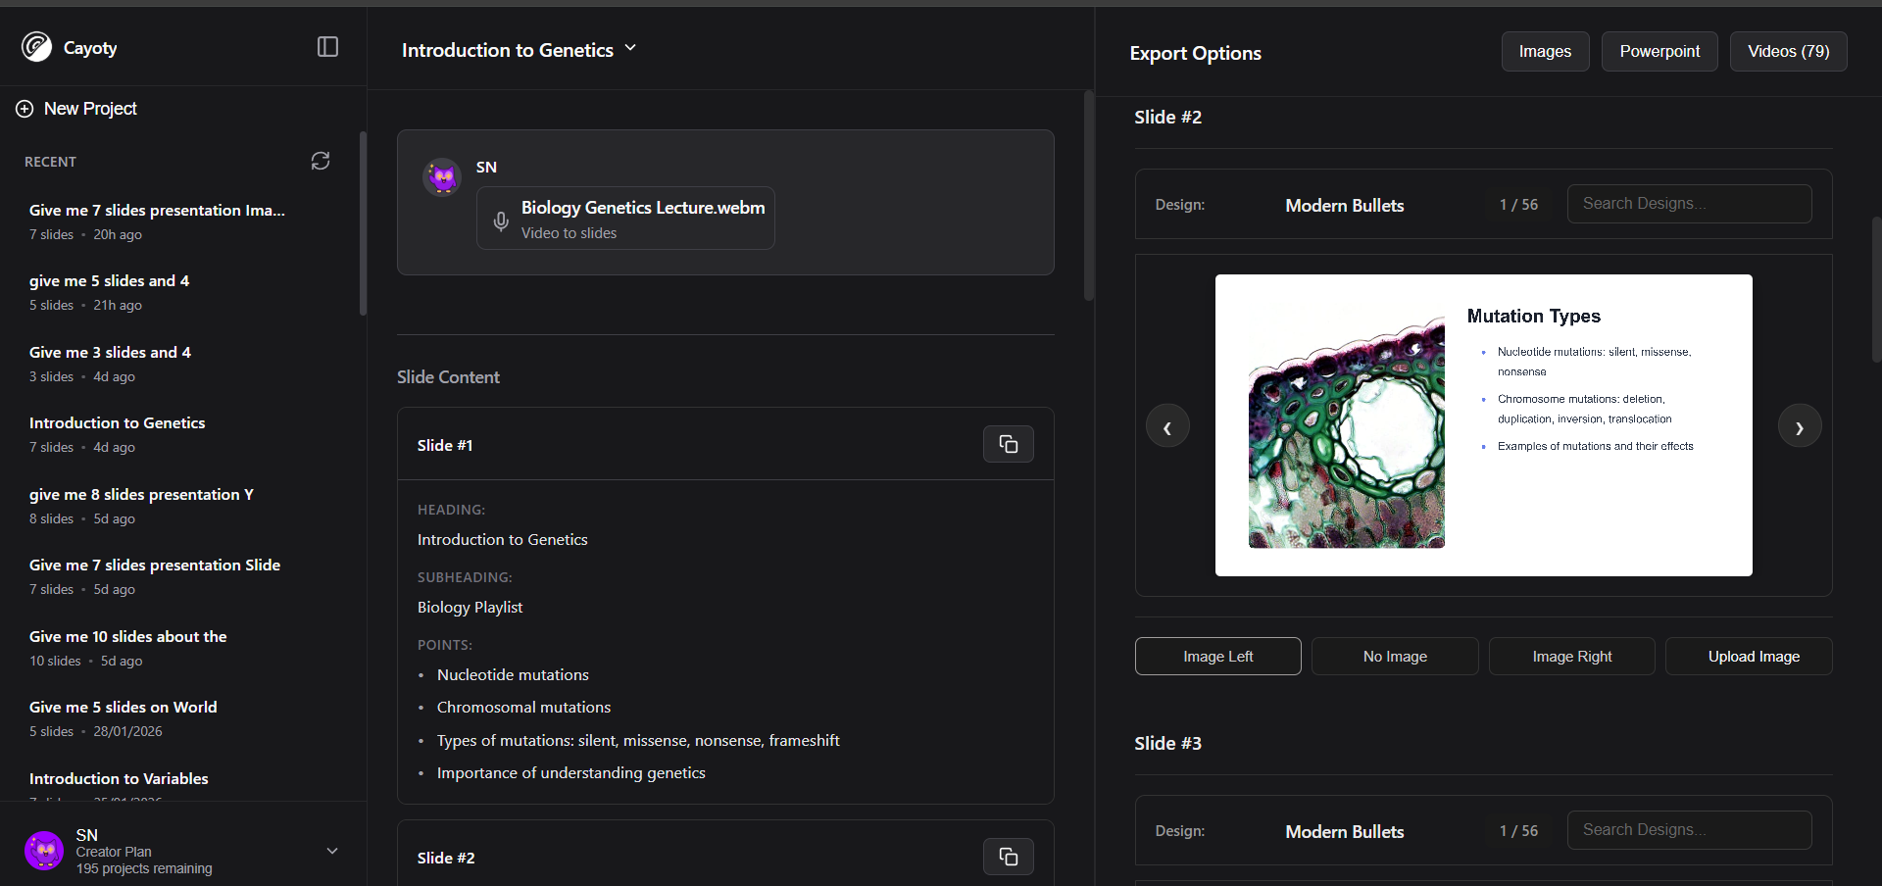Viewport: 1882px width, 886px height.
Task: Toggle the sidebar collapse icon
Action: 327,46
